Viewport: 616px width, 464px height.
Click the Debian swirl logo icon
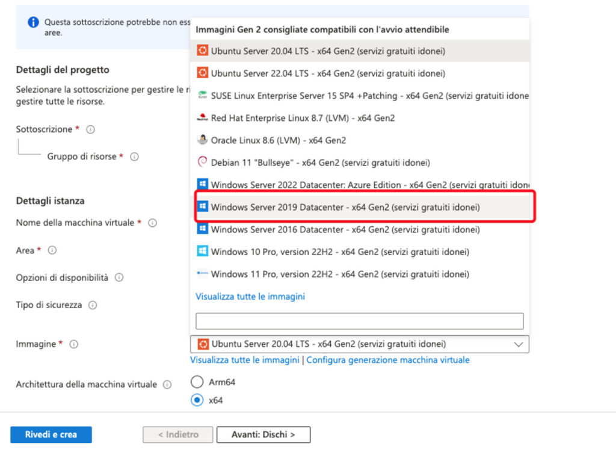tap(202, 162)
